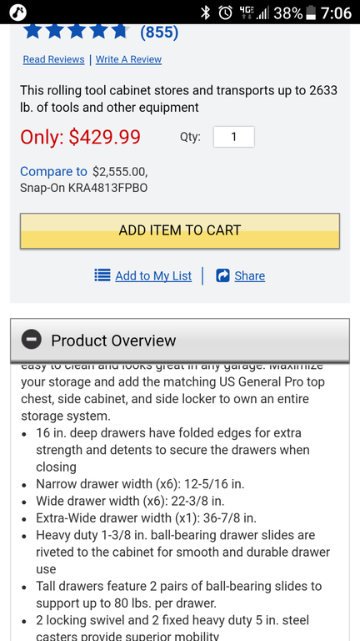
Task: Tap the alarm clock status icon
Action: point(225,13)
